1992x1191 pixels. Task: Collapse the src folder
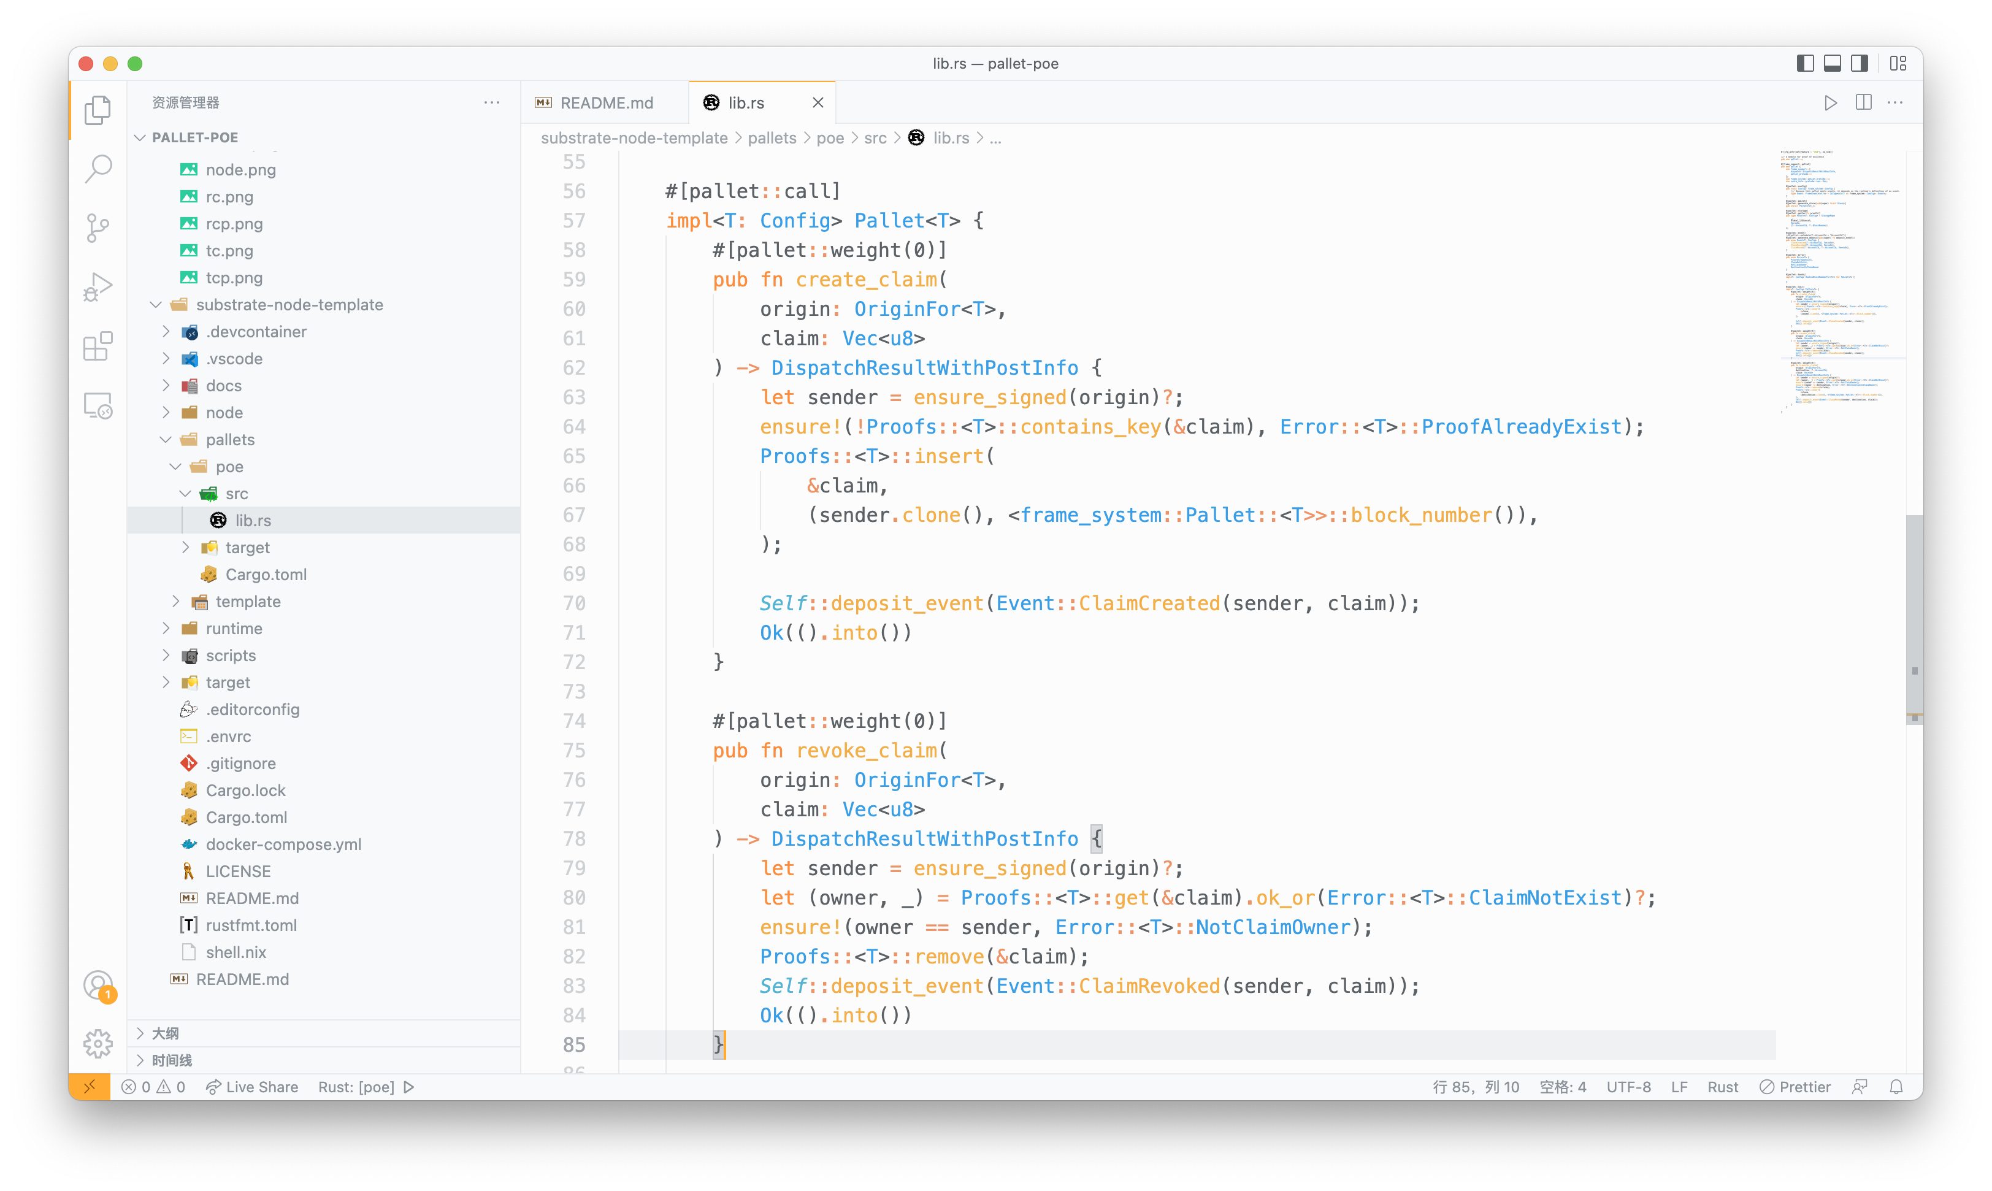[323, 494]
